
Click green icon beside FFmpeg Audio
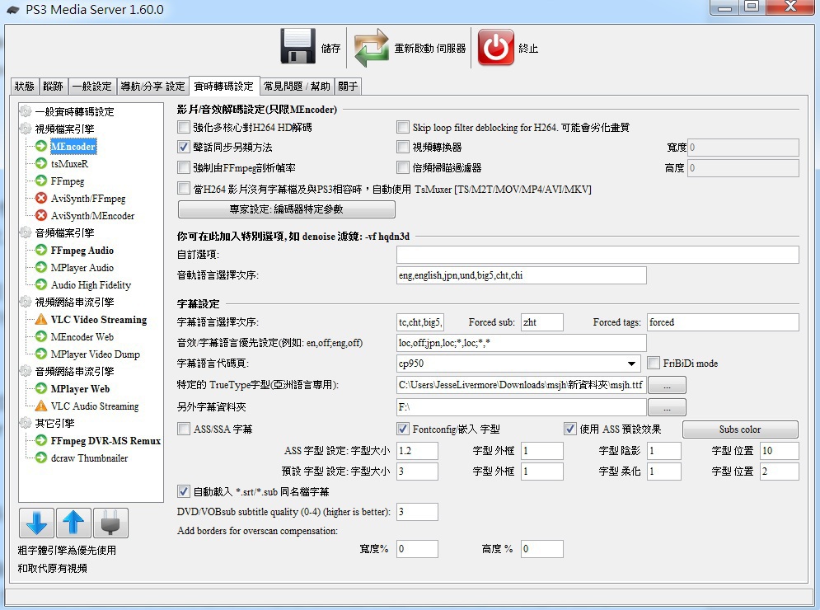click(41, 250)
